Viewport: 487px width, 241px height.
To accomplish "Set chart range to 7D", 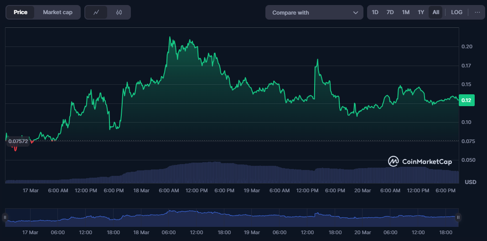I will [x=390, y=12].
